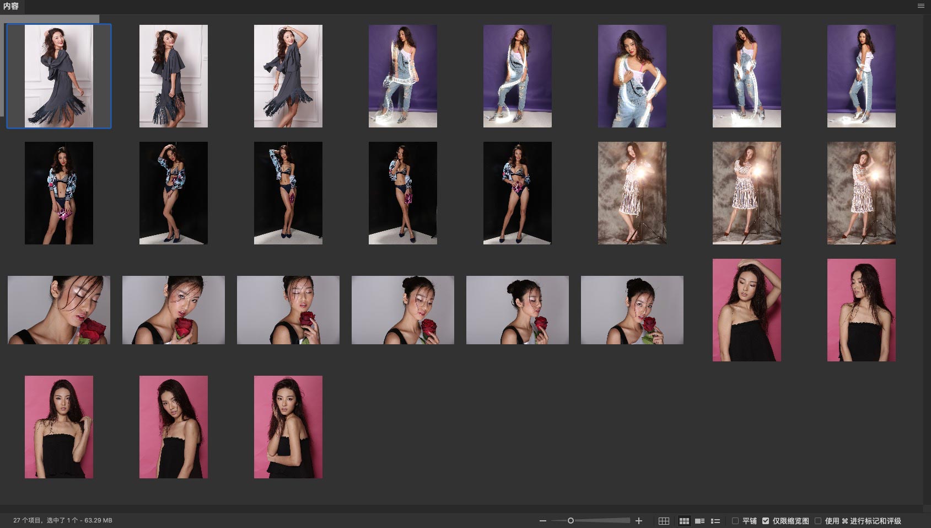Click the thumbnail size slider handle
931x528 pixels.
[x=571, y=521]
